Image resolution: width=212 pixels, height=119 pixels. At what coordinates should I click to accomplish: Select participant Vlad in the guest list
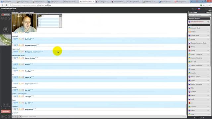click(199, 114)
